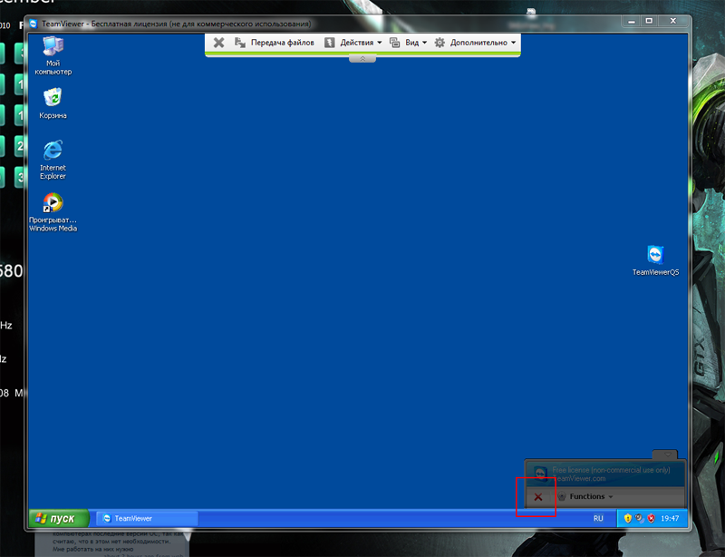Close the remote session with the toolbar X

coord(218,43)
